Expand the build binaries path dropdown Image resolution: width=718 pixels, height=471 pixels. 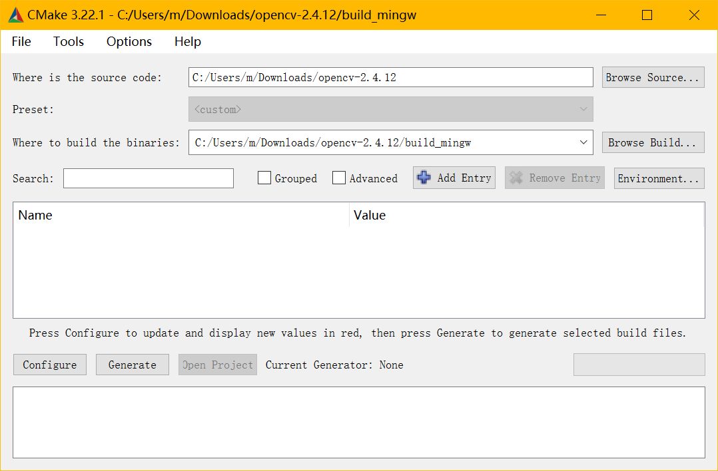coord(583,142)
